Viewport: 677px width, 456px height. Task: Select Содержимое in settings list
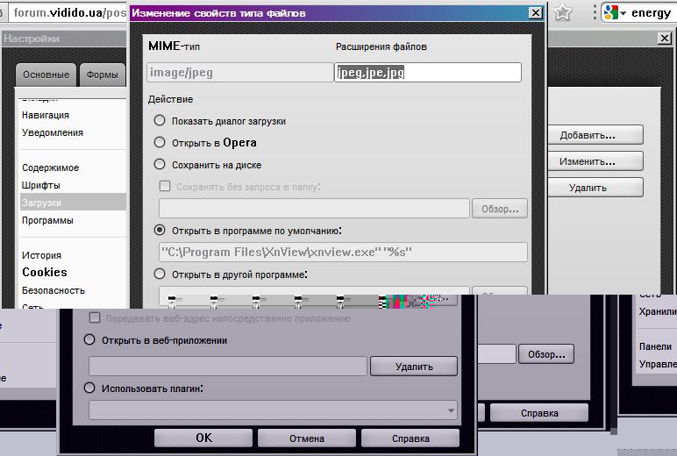[51, 167]
